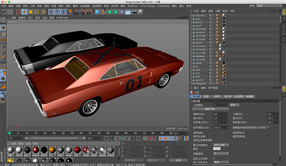The image size is (286, 166).
Task: Search objects with the magnifier icon
Action: coord(270,11)
